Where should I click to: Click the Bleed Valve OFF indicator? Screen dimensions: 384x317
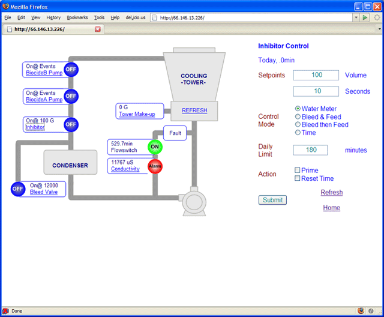click(x=18, y=189)
